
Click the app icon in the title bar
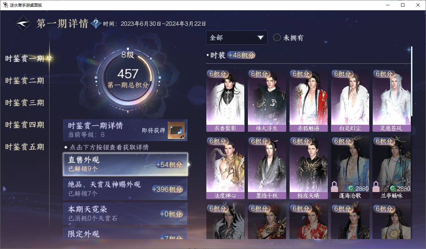[5, 5]
